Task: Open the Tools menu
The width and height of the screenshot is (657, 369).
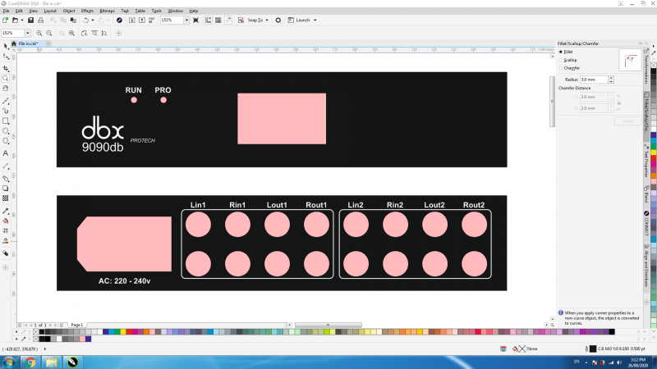Action: click(156, 11)
